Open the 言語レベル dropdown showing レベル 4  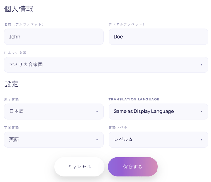pos(158,140)
